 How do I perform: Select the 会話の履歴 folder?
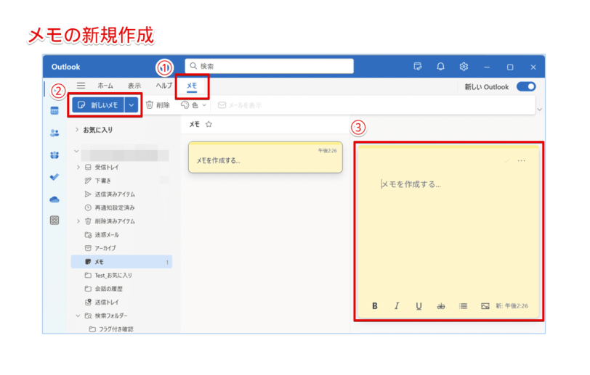click(121, 289)
